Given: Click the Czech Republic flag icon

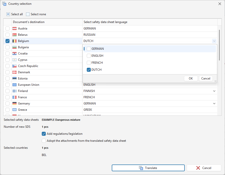Looking at the screenshot, I should (14, 66).
